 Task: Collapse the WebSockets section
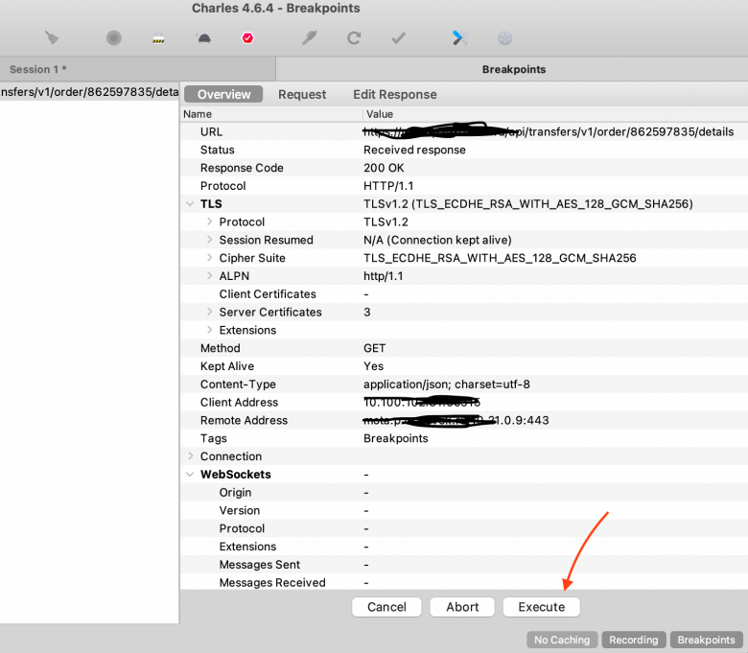point(190,474)
